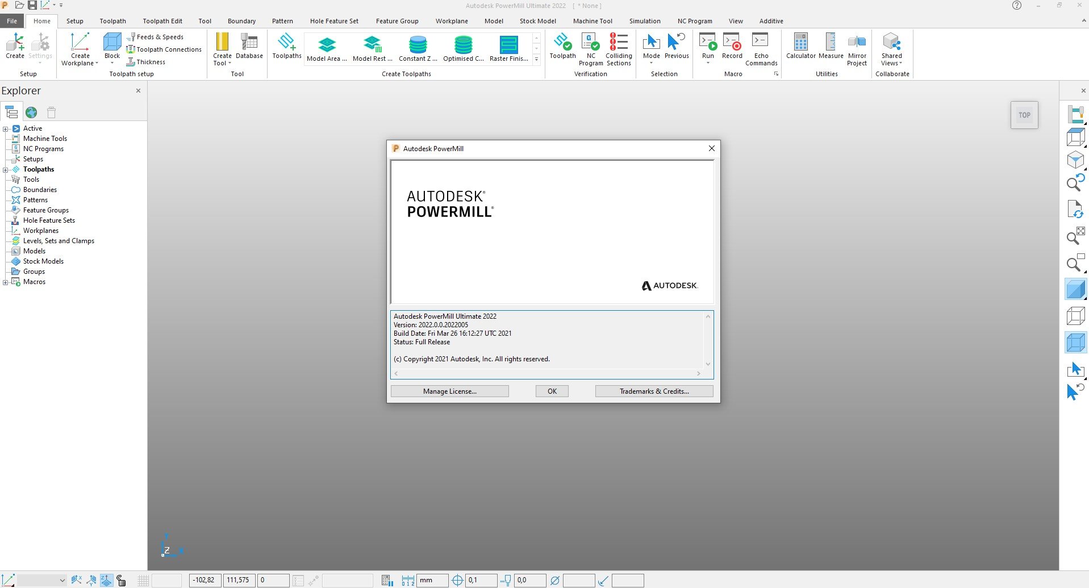Expand the Macros node in Explorer
Screen dimensions: 1089x588
[6, 282]
